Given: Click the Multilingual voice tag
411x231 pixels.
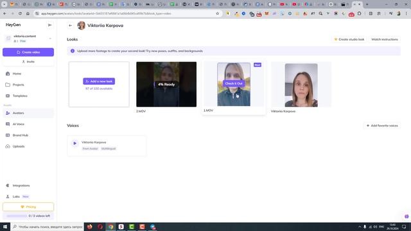Looking at the screenshot, I should click(x=109, y=148).
